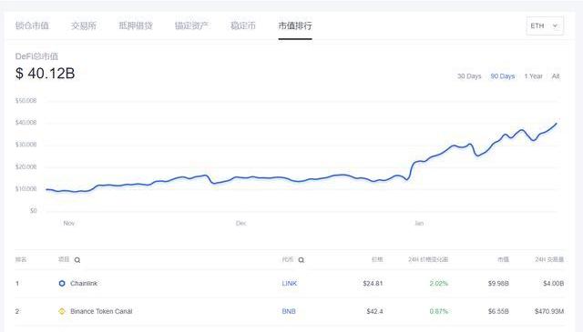
Task: Open the BNB token link
Action: 289,311
